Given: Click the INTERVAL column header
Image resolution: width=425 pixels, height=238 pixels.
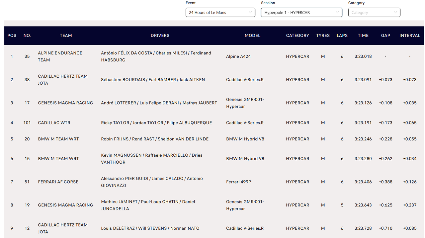Looking at the screenshot, I should (410, 36).
